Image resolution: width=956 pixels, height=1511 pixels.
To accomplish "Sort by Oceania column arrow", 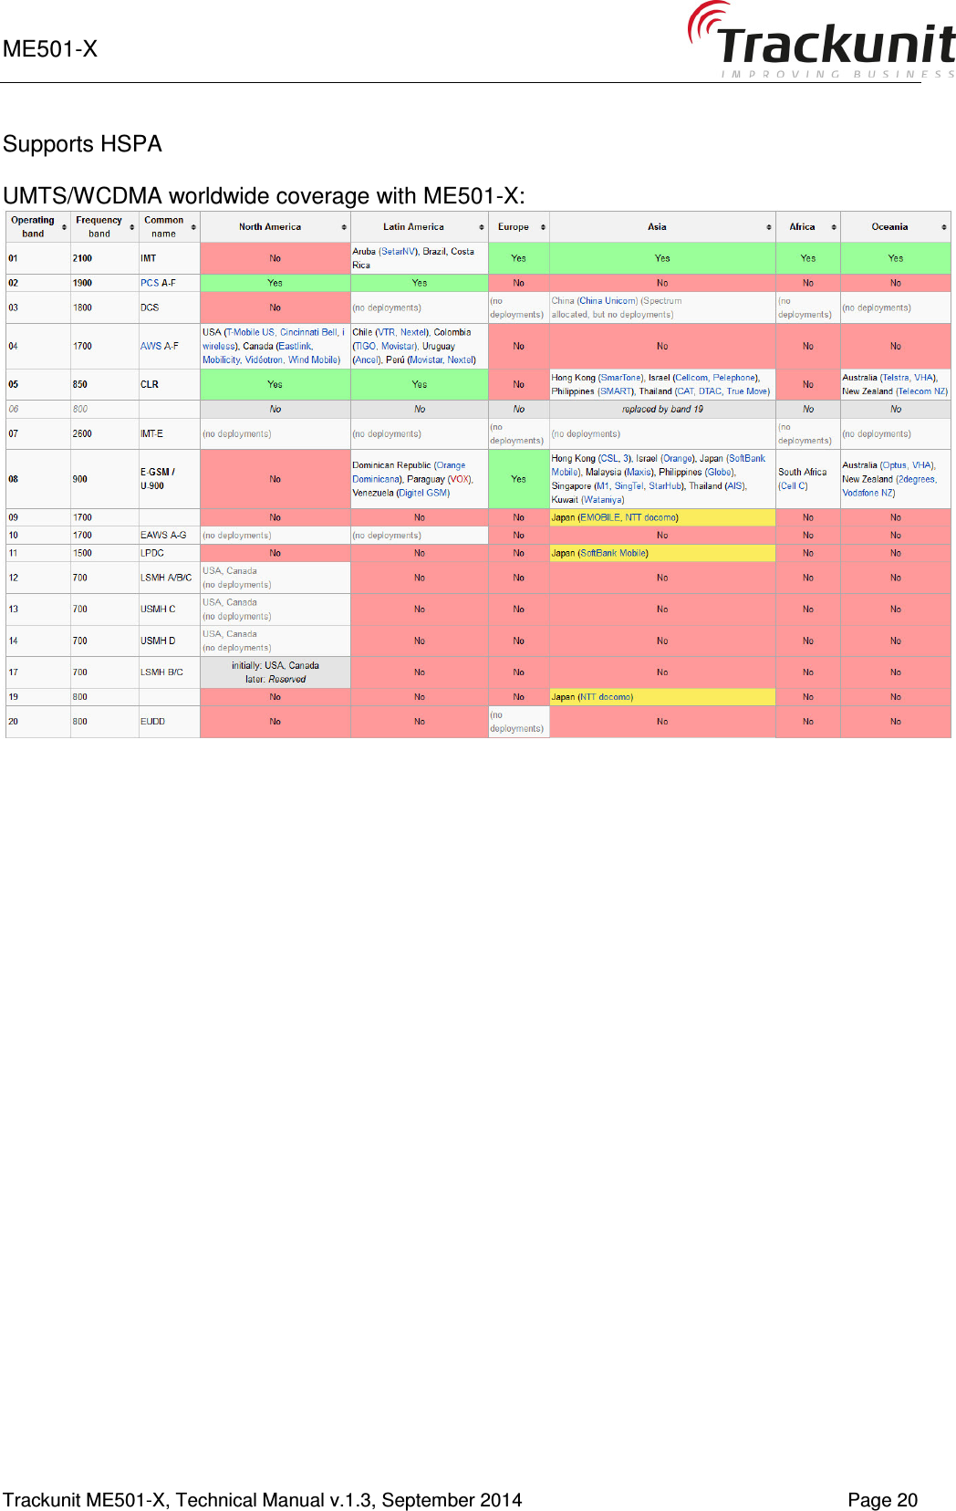I will 944,227.
